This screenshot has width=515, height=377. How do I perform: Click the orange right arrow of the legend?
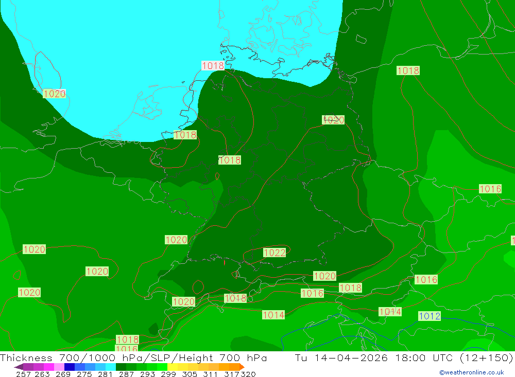click(x=242, y=367)
